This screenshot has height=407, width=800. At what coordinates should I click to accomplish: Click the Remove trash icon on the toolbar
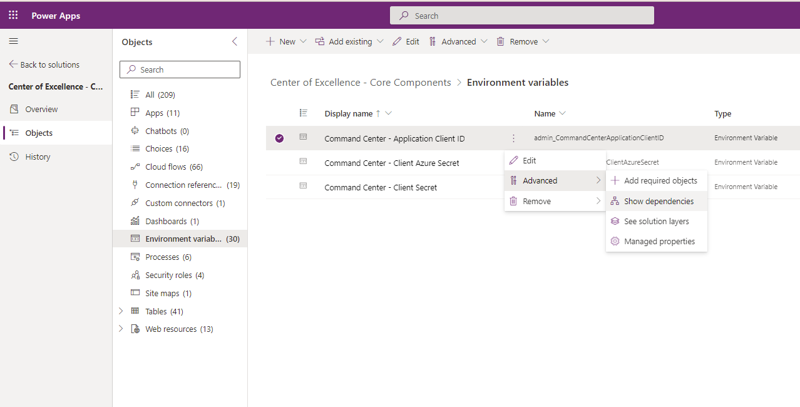coord(500,41)
